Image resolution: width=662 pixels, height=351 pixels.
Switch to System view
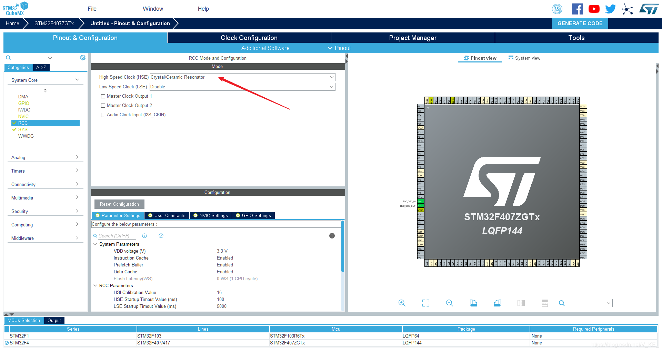tap(524, 58)
